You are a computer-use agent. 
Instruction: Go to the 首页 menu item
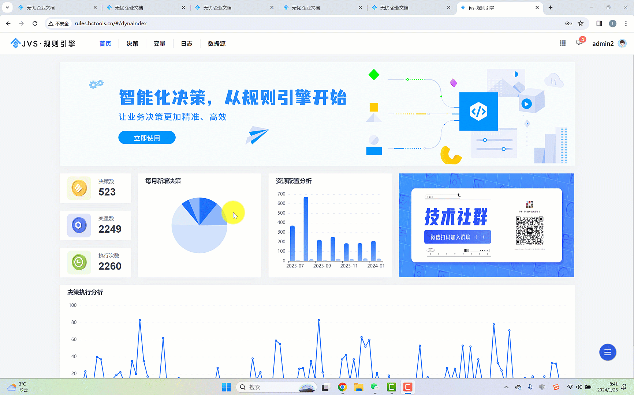pyautogui.click(x=105, y=44)
